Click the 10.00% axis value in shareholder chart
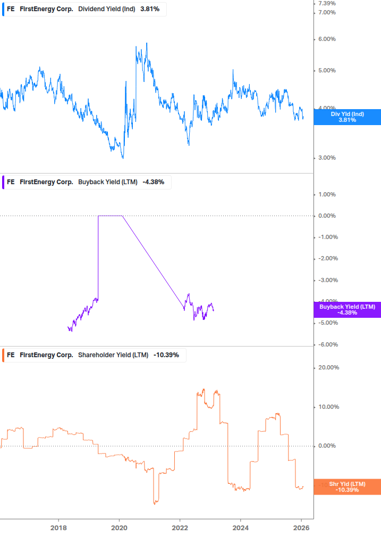This screenshot has width=381, height=535. (x=328, y=407)
